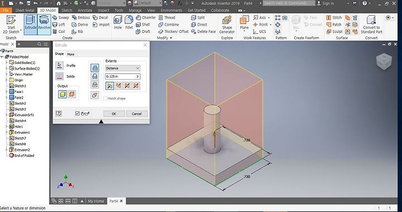402x212 pixels.
Task: Select the Patch surface tool
Action: tap(334, 24)
